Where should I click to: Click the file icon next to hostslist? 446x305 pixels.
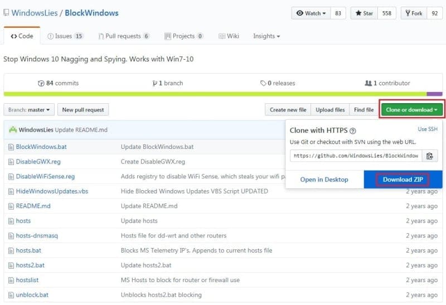tap(11, 280)
